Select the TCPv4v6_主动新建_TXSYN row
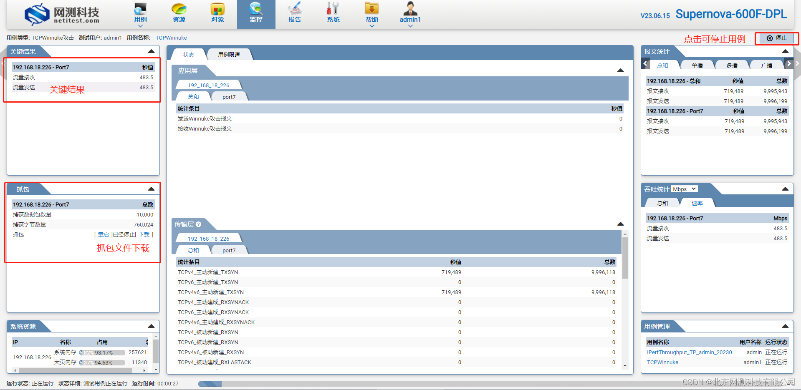The image size is (801, 390). (x=397, y=292)
